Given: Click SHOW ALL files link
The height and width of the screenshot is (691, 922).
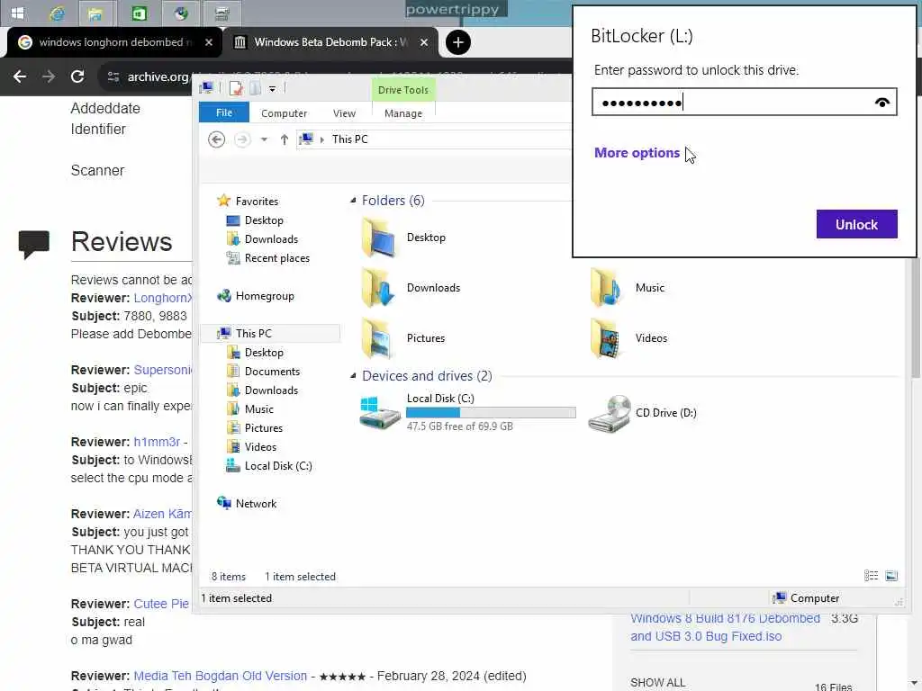Looking at the screenshot, I should pyautogui.click(x=657, y=682).
